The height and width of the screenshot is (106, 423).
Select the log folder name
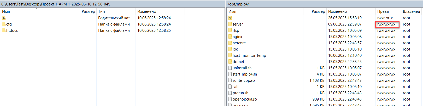point(236,49)
